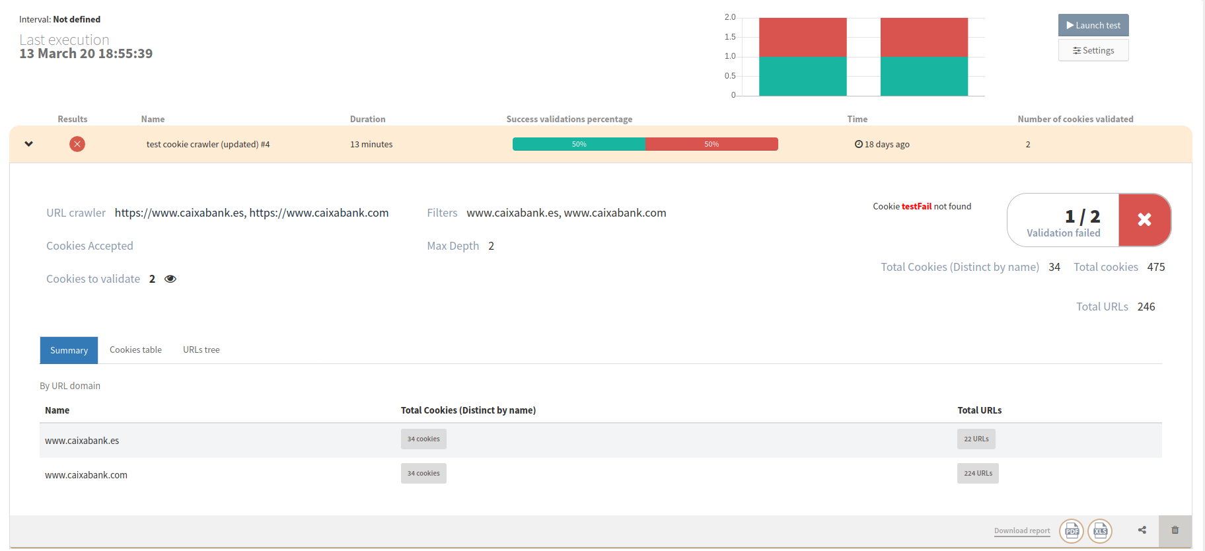Collapse the test cookie crawler result row
1205x551 pixels.
(x=28, y=144)
